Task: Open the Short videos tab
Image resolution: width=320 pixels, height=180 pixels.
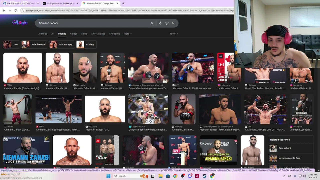Action: (98, 34)
